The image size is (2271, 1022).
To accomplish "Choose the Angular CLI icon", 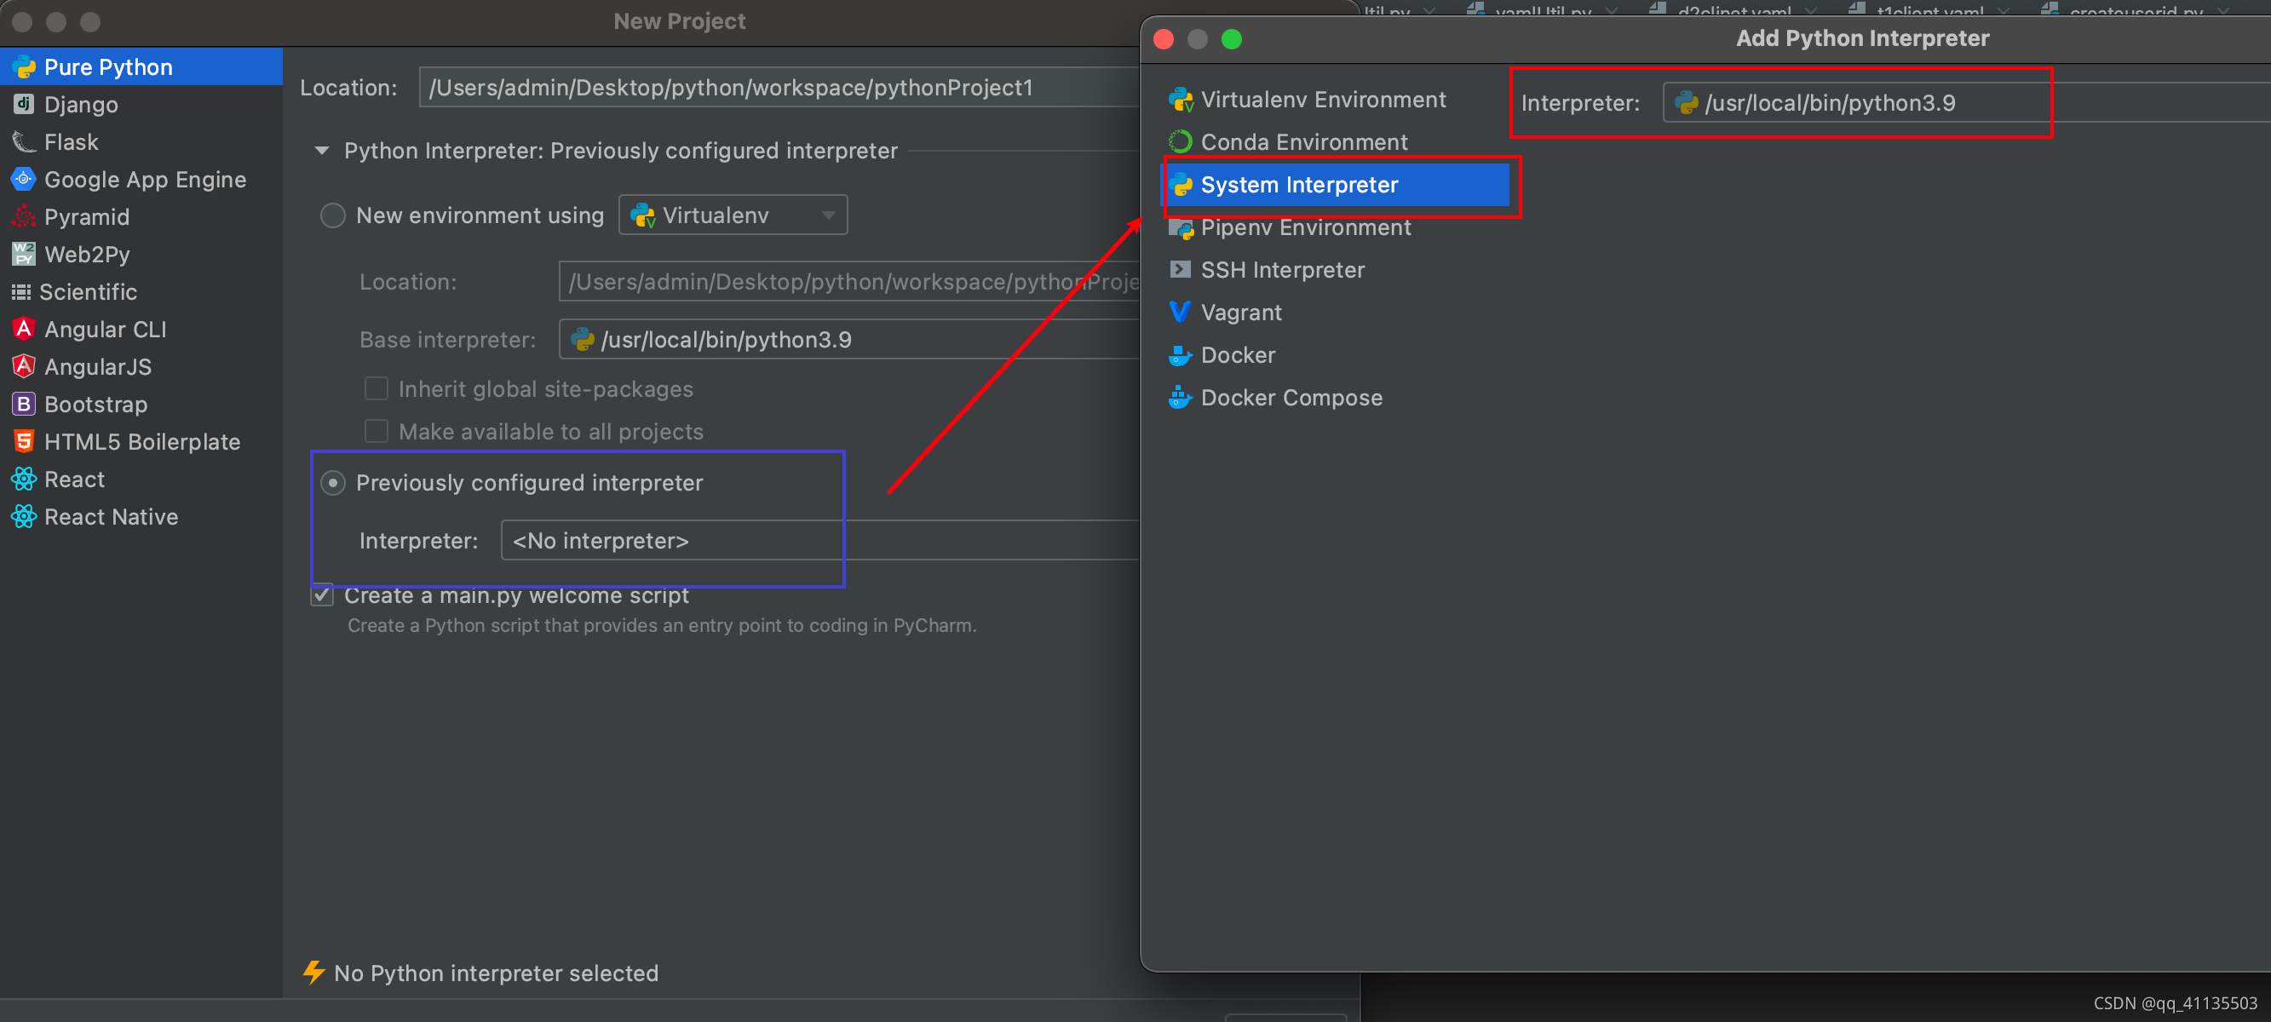I will click(24, 329).
